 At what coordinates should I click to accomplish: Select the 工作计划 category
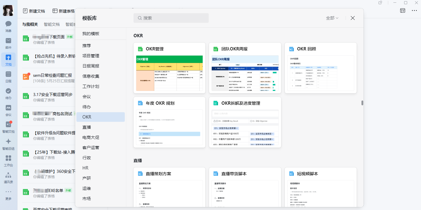point(100,86)
